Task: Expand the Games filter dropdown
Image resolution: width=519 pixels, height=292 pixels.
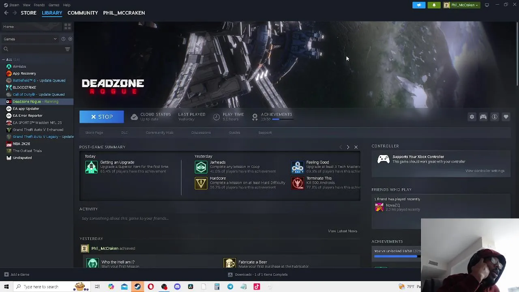Action: point(30,39)
